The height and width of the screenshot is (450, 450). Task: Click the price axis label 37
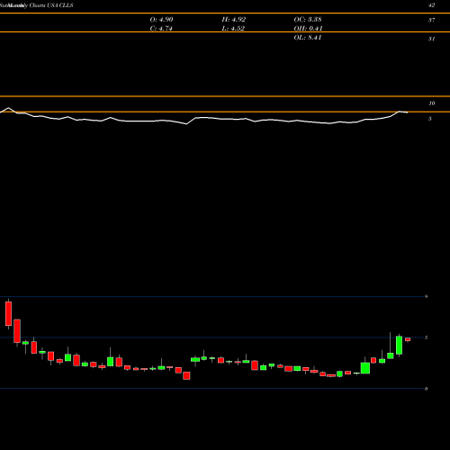(431, 20)
